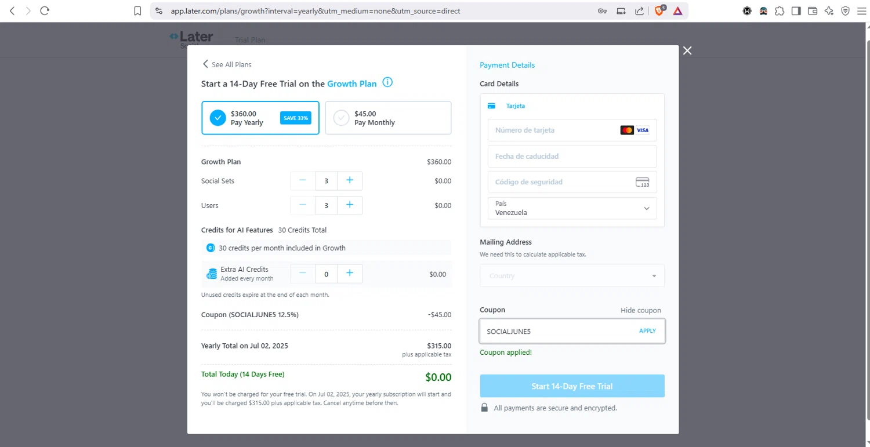Open Leo AI sparkle icon
This screenshot has width=870, height=447.
pyautogui.click(x=829, y=10)
